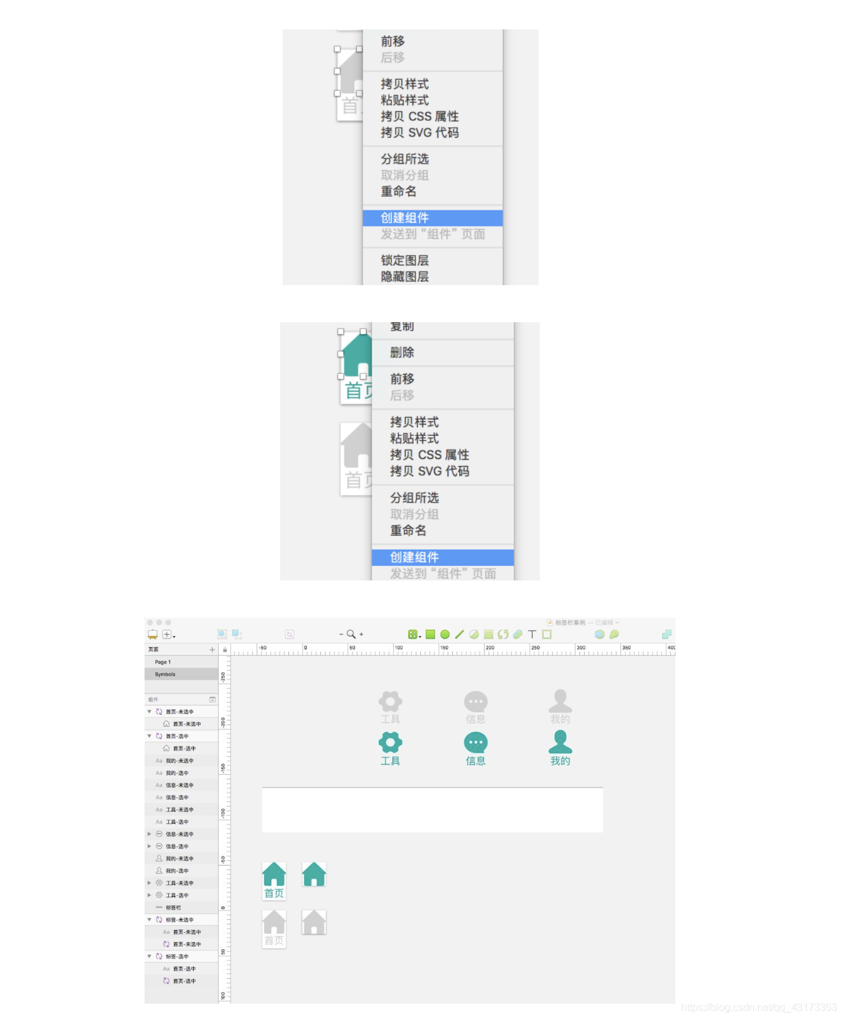Click the magnifier zoom icon

point(351,634)
